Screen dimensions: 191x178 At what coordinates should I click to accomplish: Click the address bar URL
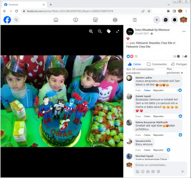[70, 11]
